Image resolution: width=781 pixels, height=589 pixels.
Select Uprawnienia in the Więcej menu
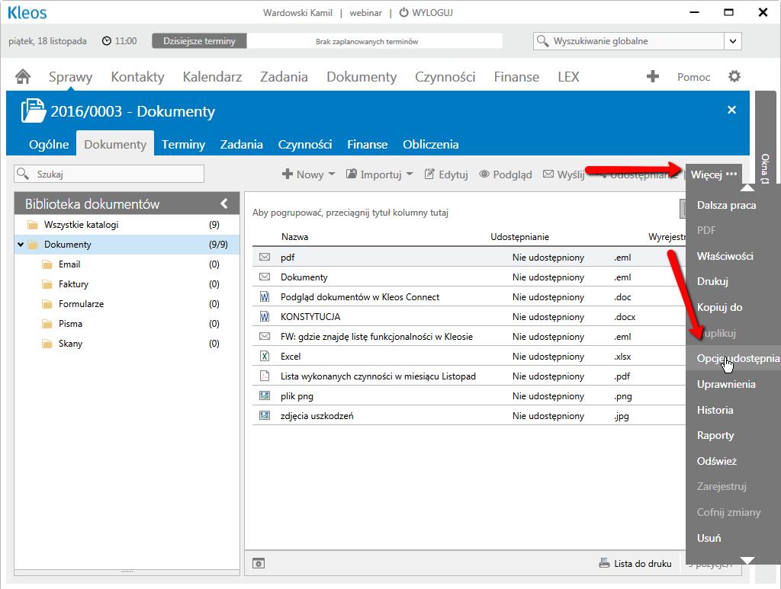click(726, 384)
